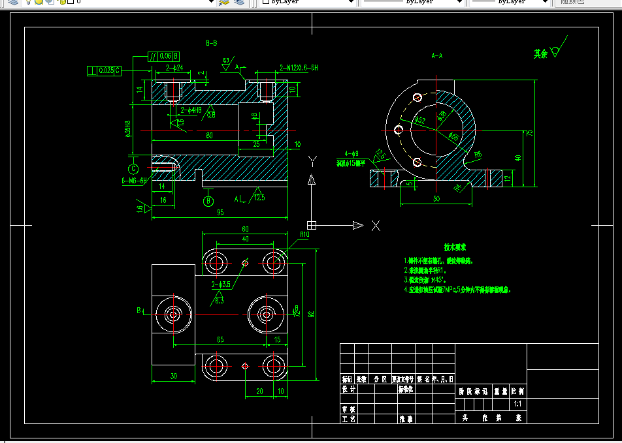The width and height of the screenshot is (622, 443).
Task: Select the 2-φ4H8 hole callout
Action: click(191, 110)
